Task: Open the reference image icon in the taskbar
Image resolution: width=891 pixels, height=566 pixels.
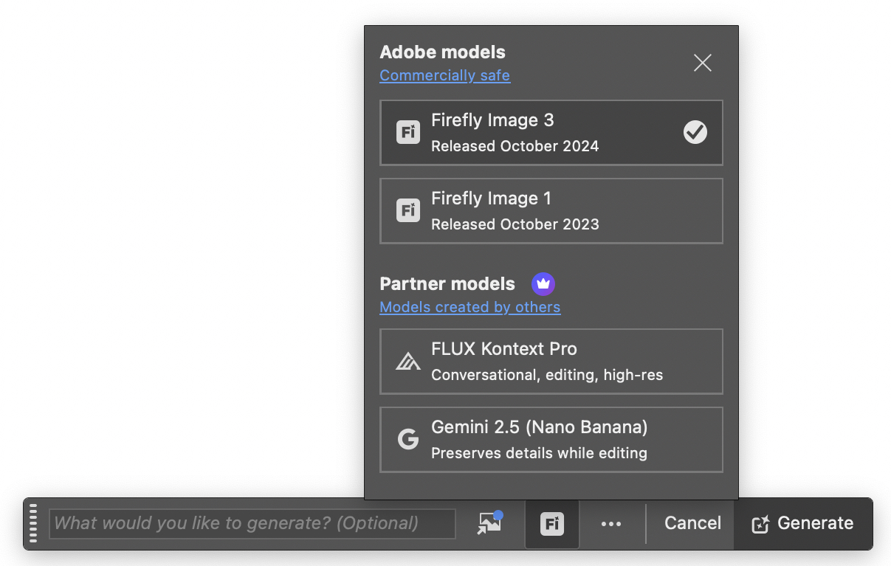Action: point(489,523)
